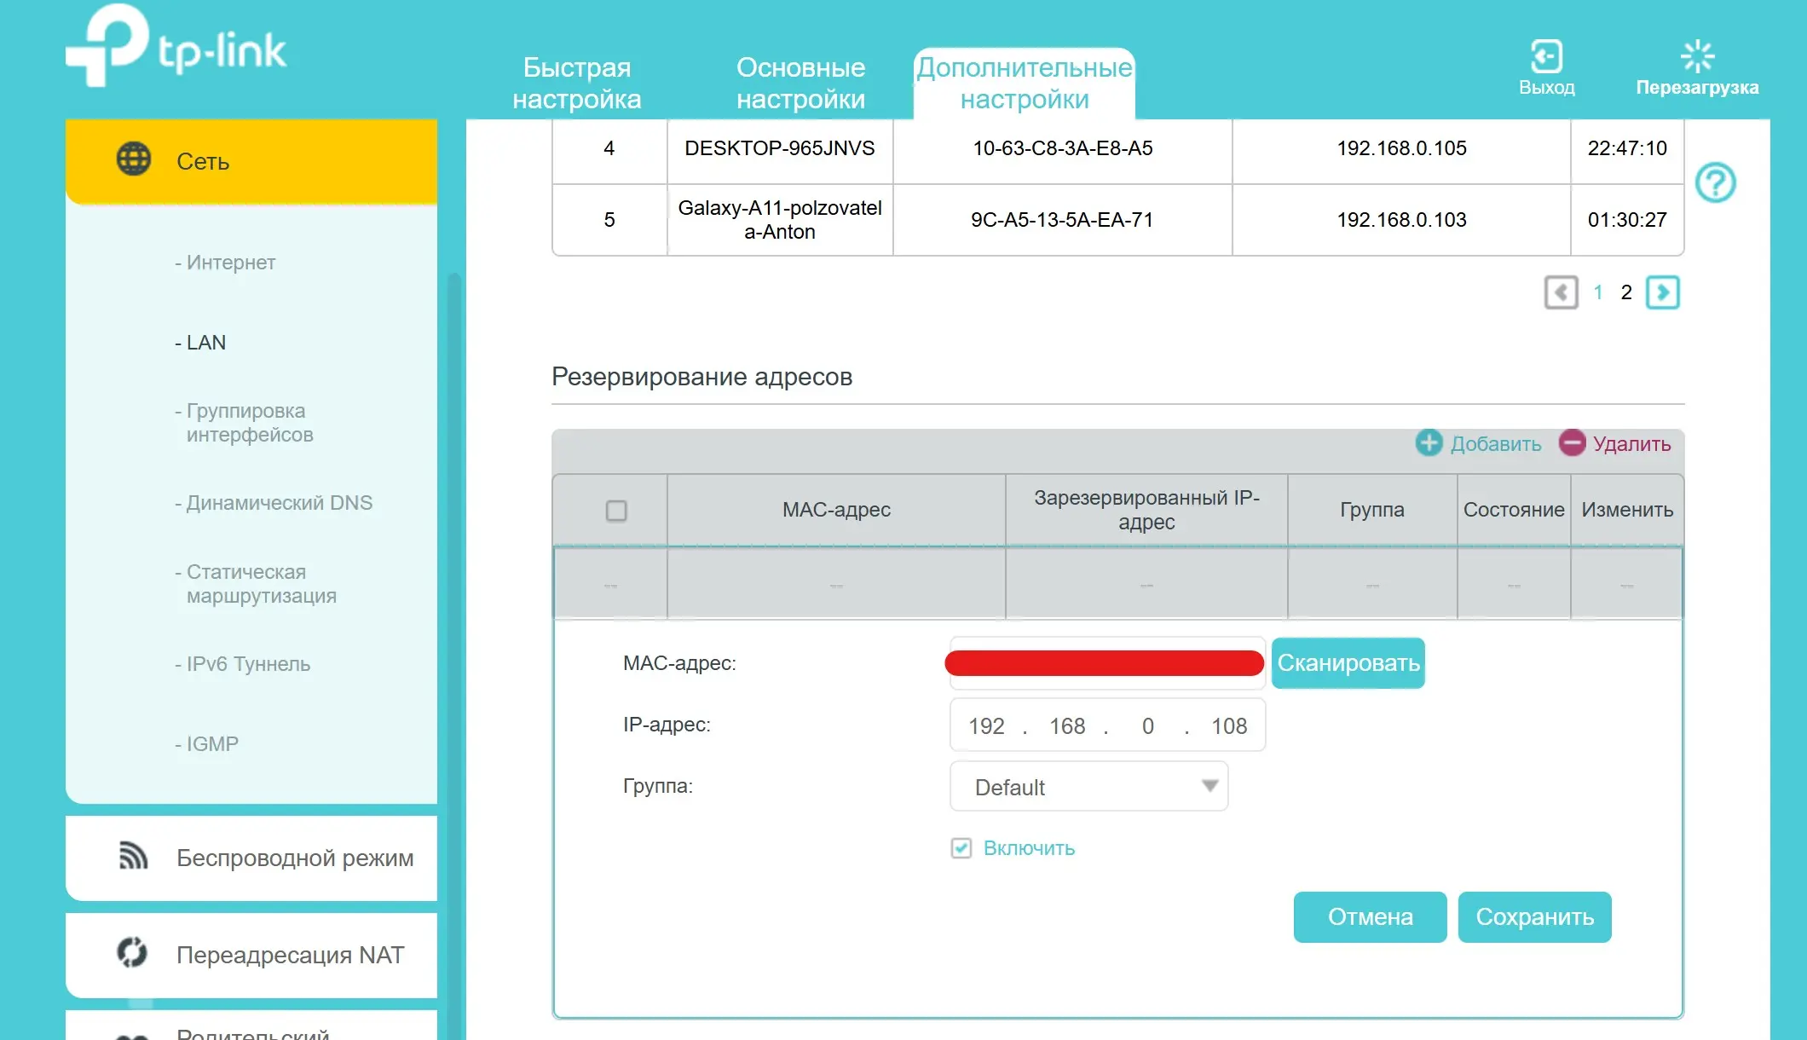This screenshot has height=1040, width=1807.
Task: Go to next page of client list
Action: (1662, 292)
